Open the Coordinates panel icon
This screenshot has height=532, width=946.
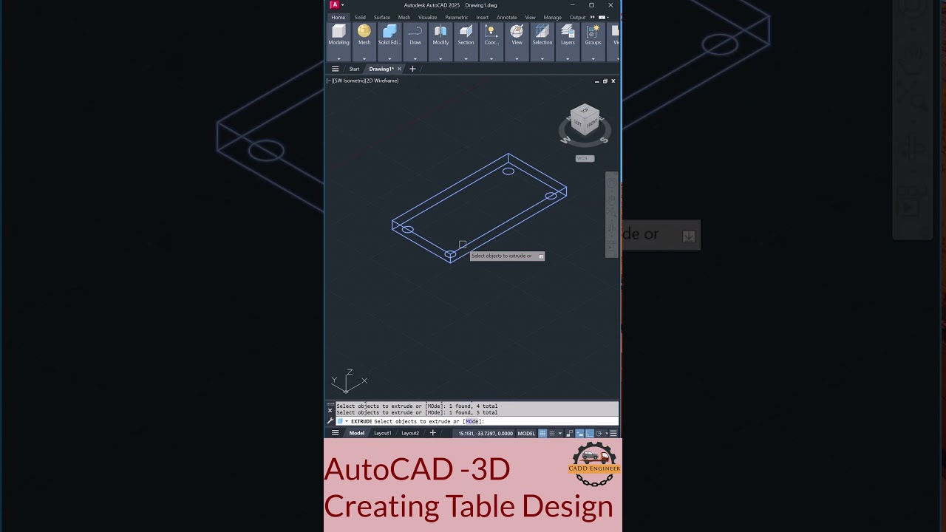(x=491, y=31)
